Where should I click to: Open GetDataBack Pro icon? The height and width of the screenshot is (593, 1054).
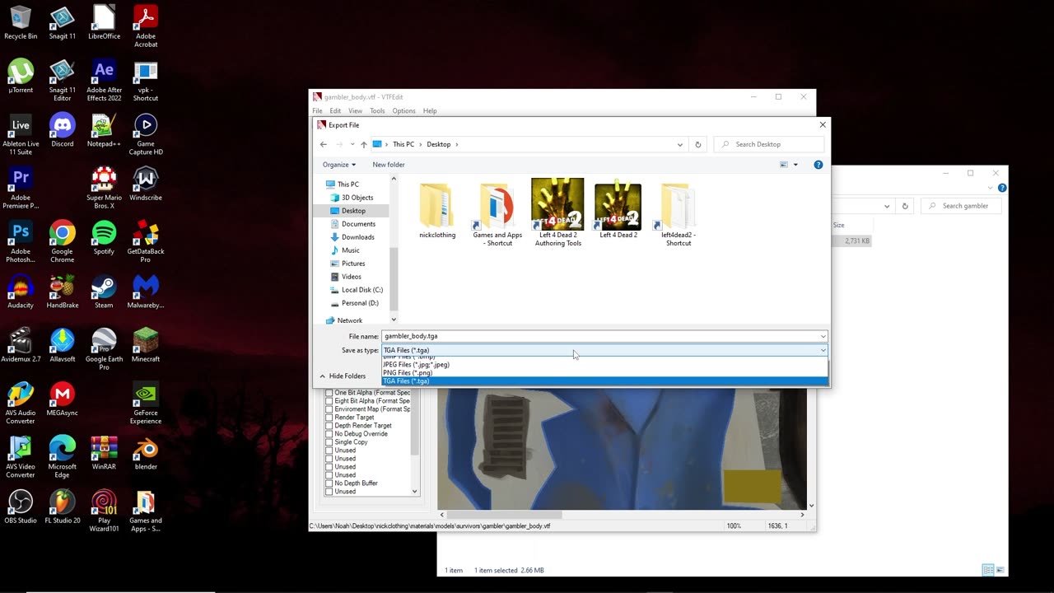(146, 241)
